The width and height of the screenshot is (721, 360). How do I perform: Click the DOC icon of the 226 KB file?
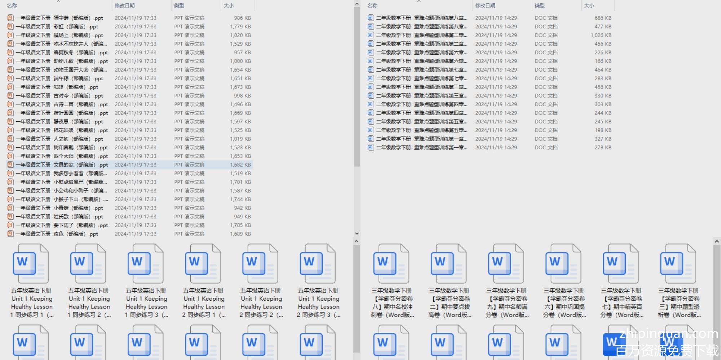[x=371, y=52]
